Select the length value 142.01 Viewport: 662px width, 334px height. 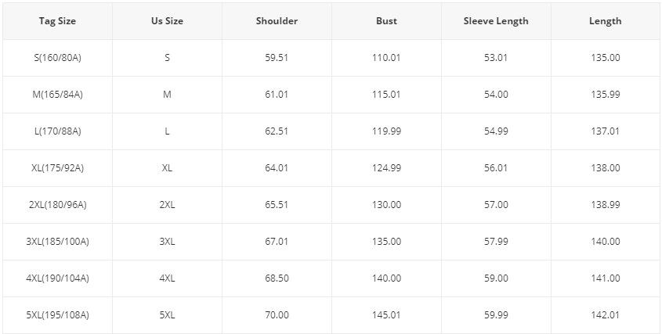[x=605, y=315]
